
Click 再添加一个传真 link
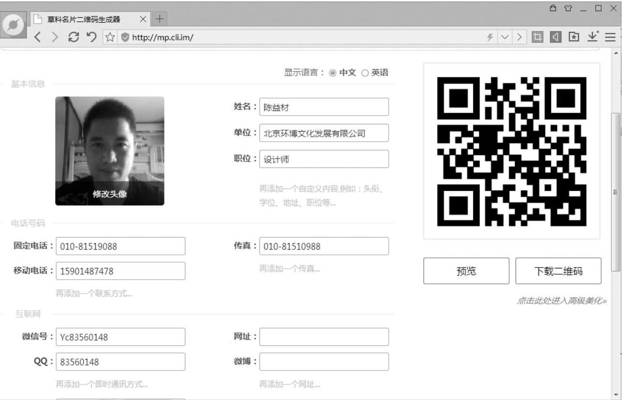289,269
